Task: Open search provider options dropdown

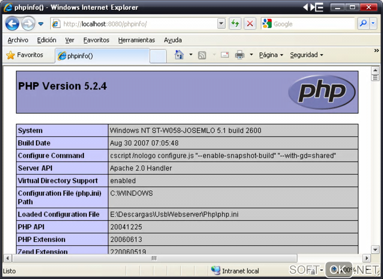Action: [x=373, y=24]
